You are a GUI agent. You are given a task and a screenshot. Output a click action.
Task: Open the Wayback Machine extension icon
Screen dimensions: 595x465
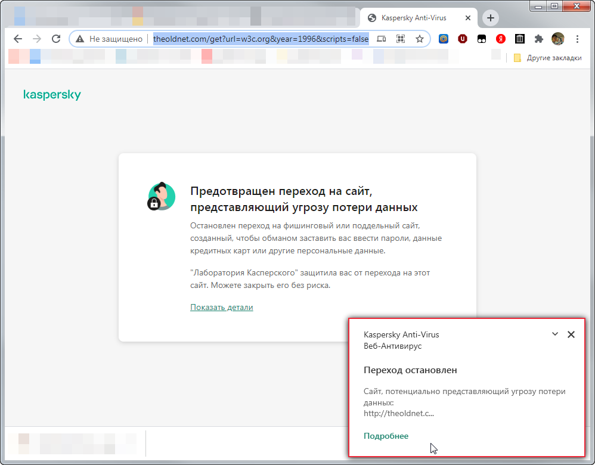click(x=520, y=38)
